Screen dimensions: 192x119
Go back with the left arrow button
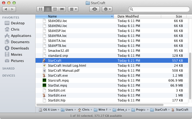(x=6, y=9)
